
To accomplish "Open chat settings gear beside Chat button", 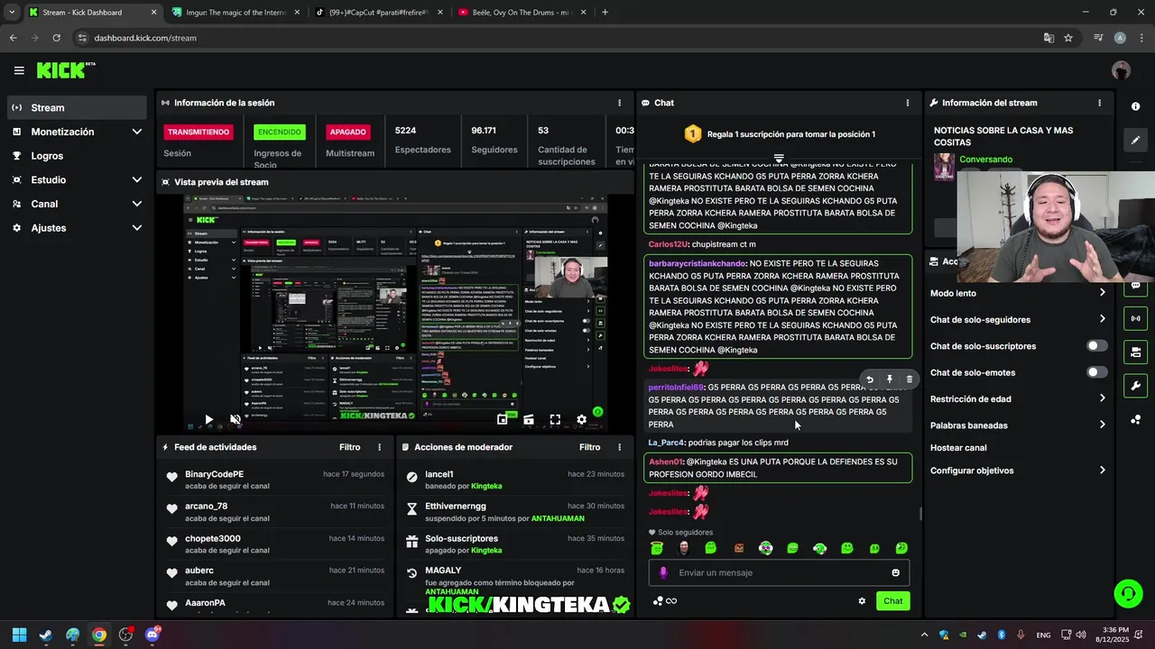I will (x=862, y=601).
